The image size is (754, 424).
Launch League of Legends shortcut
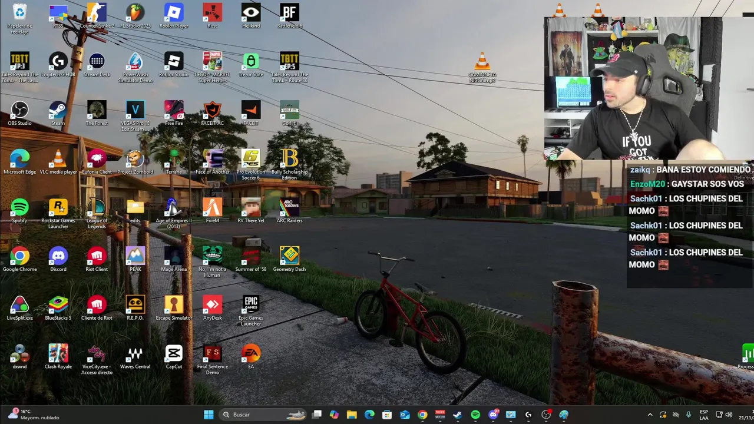point(97,214)
